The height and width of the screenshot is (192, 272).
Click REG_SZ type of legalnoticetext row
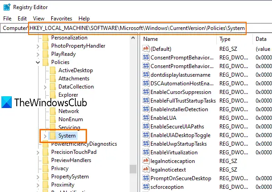(x=228, y=170)
